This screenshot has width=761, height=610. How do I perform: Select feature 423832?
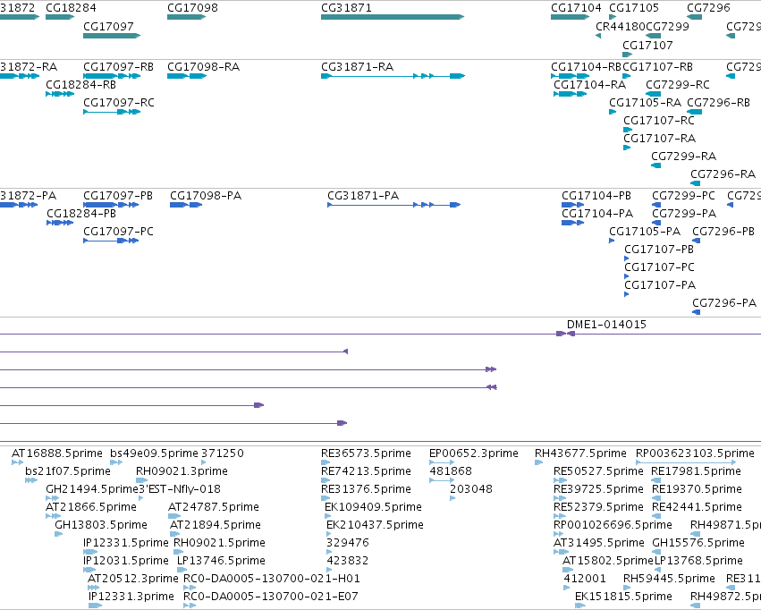point(329,571)
